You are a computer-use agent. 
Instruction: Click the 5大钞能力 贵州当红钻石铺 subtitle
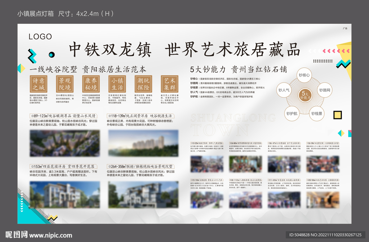pyautogui.click(x=239, y=69)
